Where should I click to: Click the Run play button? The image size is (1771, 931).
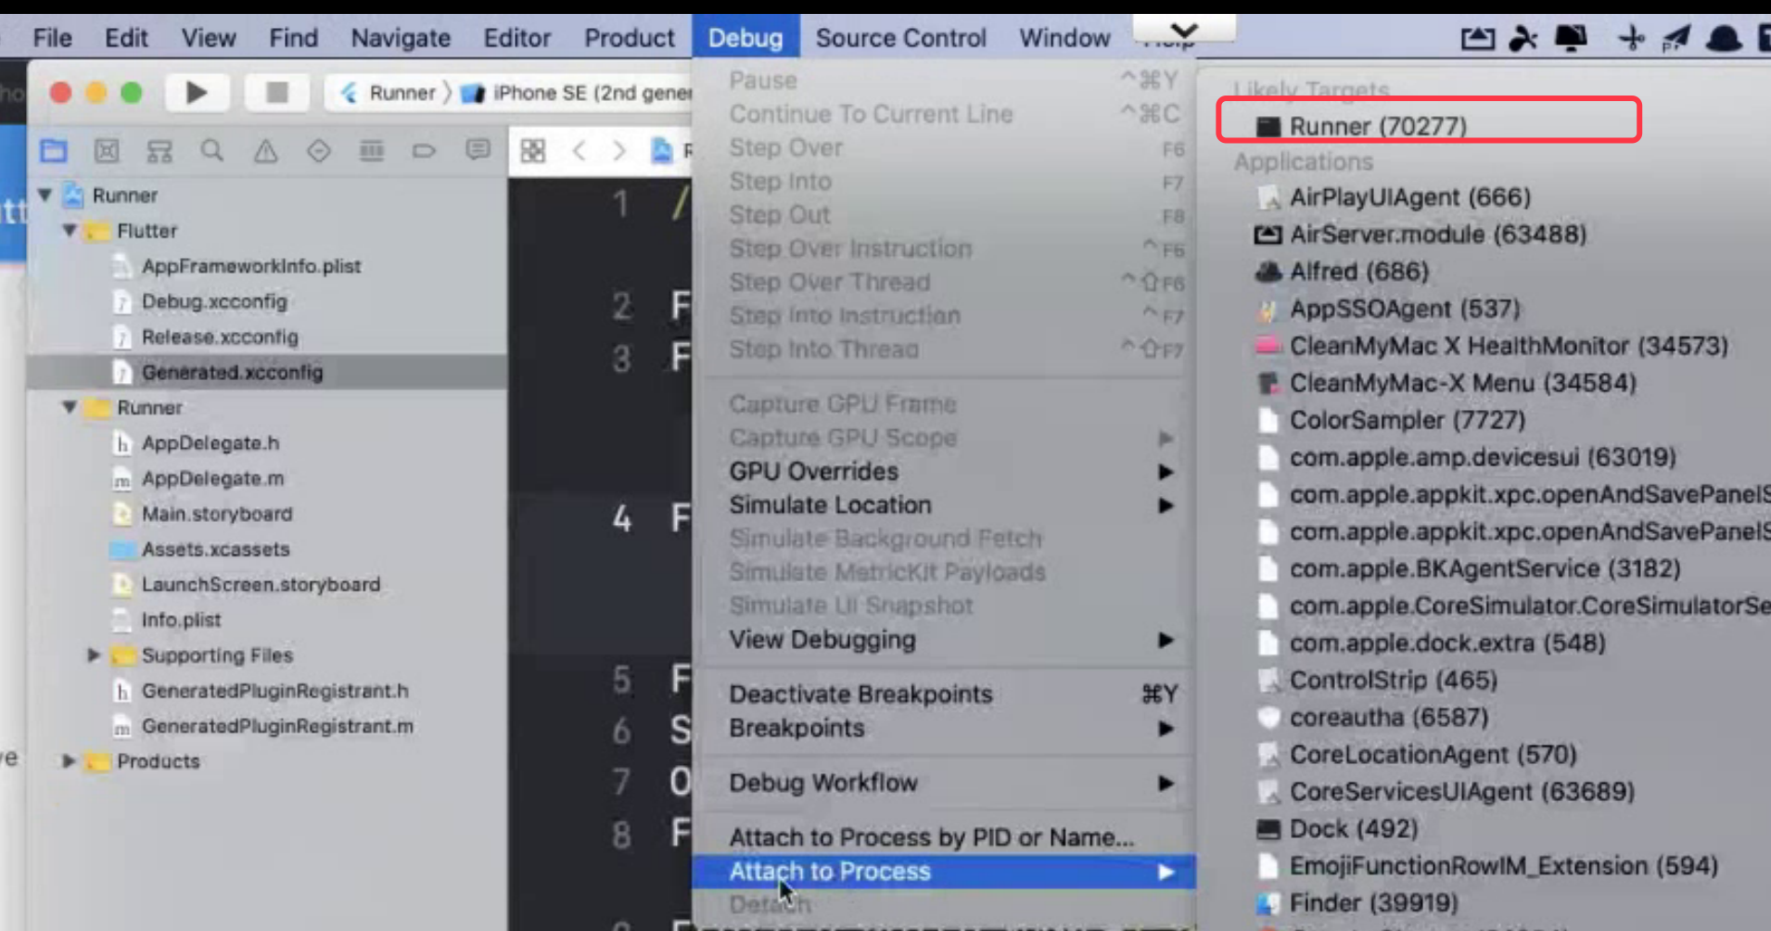click(x=197, y=93)
